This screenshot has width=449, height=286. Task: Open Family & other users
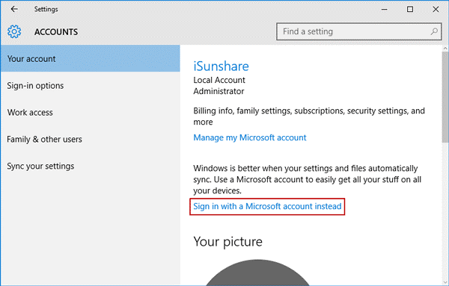91,139
